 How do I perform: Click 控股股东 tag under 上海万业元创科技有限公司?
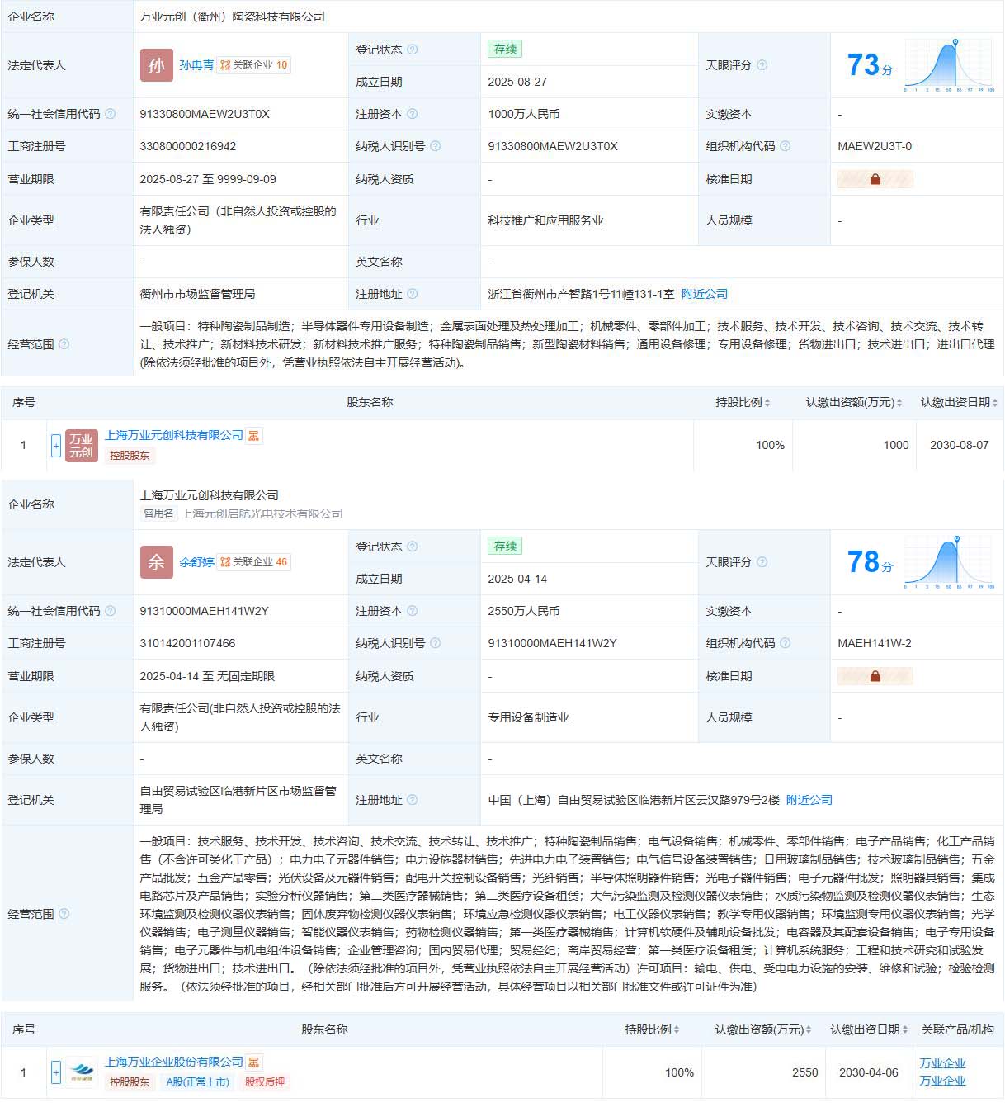click(130, 456)
